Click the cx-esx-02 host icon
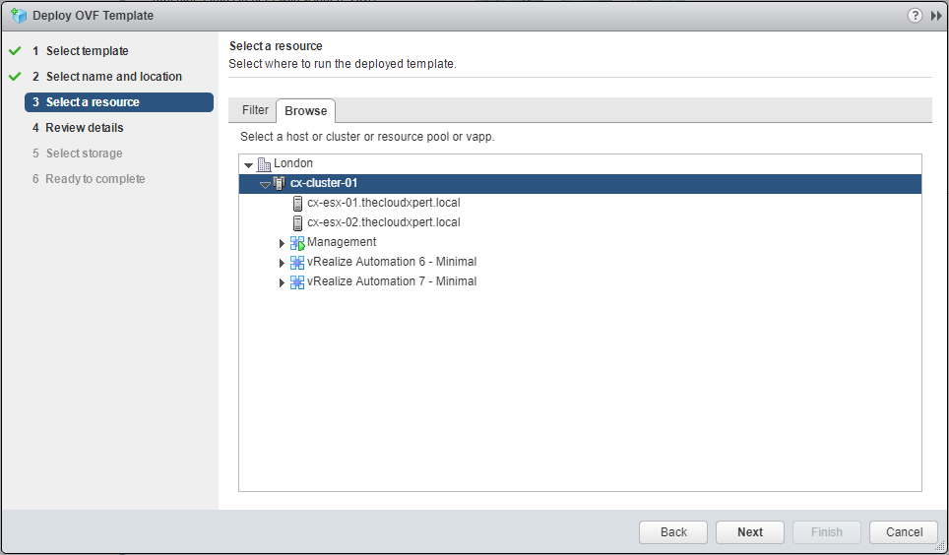The image size is (949, 555). pos(297,223)
